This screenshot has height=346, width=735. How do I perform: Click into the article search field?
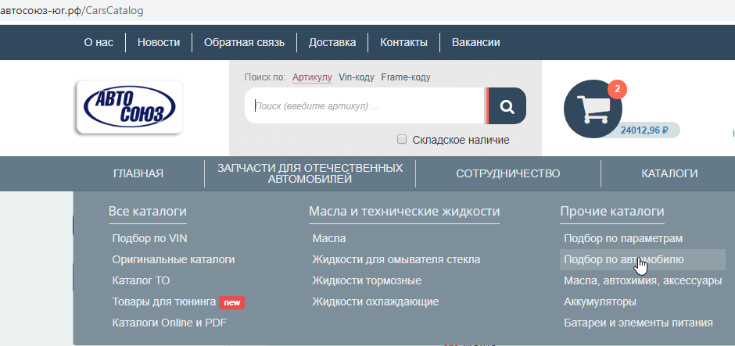(x=364, y=106)
